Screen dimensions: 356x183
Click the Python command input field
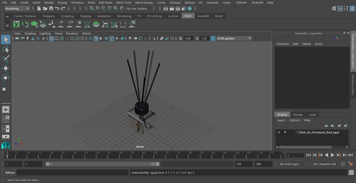(x=72, y=173)
